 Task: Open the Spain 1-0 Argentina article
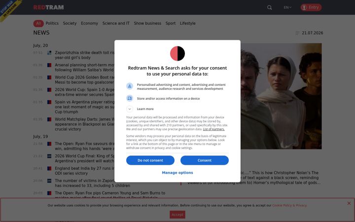85,92
